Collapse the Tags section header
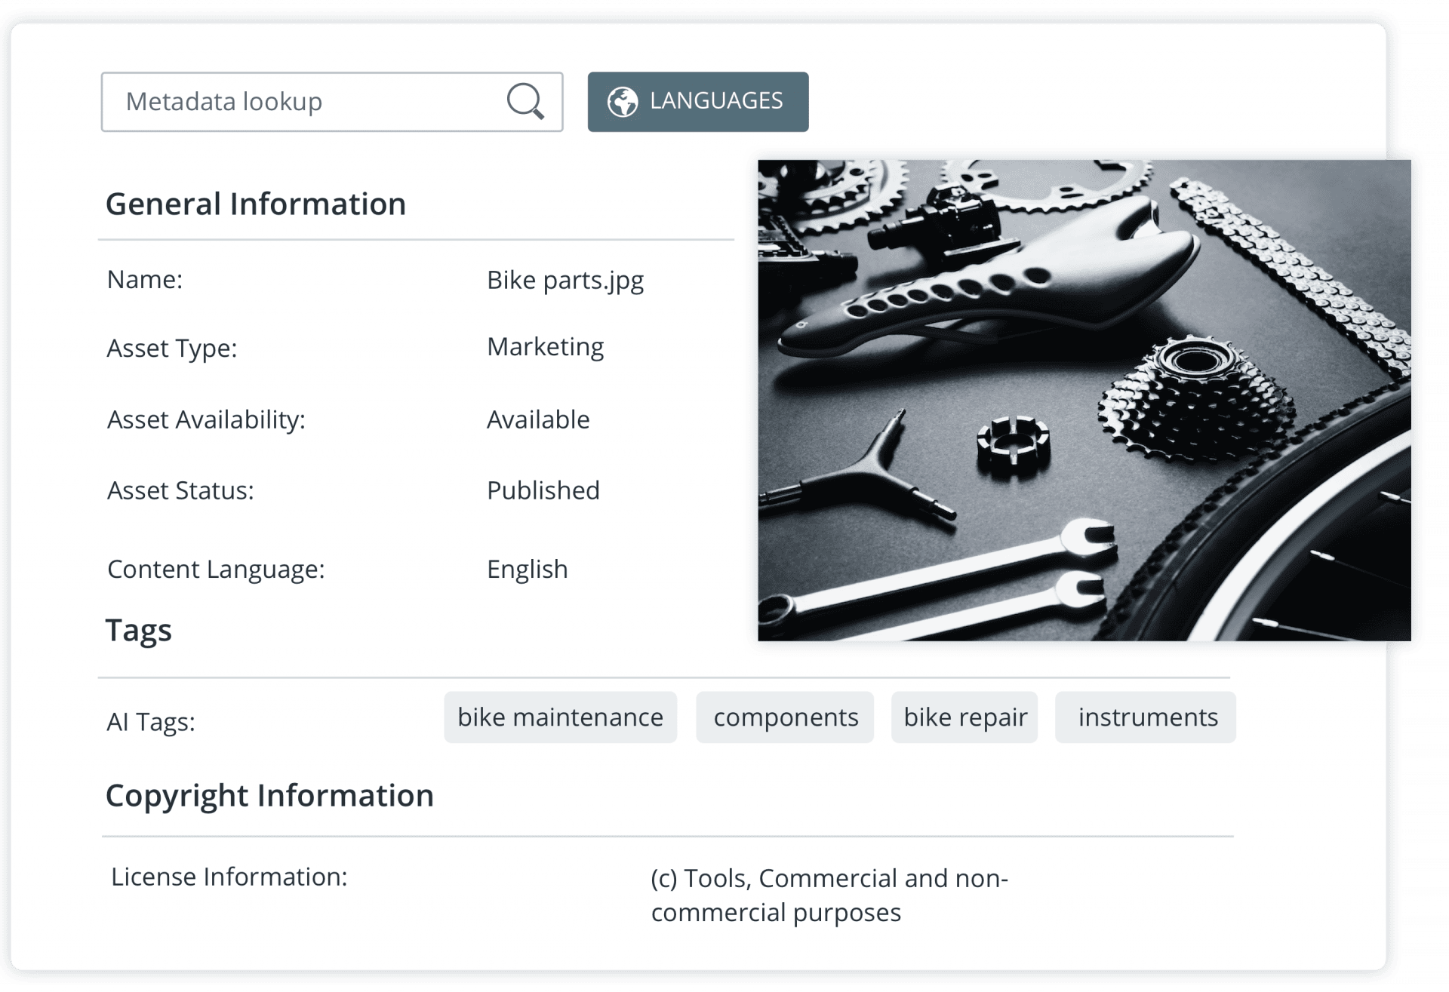The image size is (1449, 992). (139, 630)
